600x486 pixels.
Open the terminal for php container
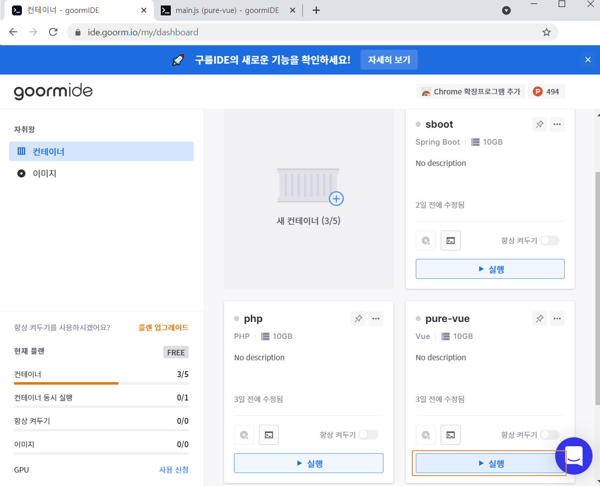pyautogui.click(x=269, y=435)
